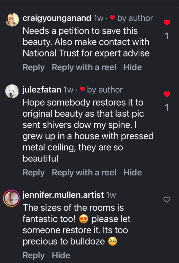This screenshot has width=179, height=263.
Task: Reply to jennifer.mullen.artist's comment
Action: point(33,255)
